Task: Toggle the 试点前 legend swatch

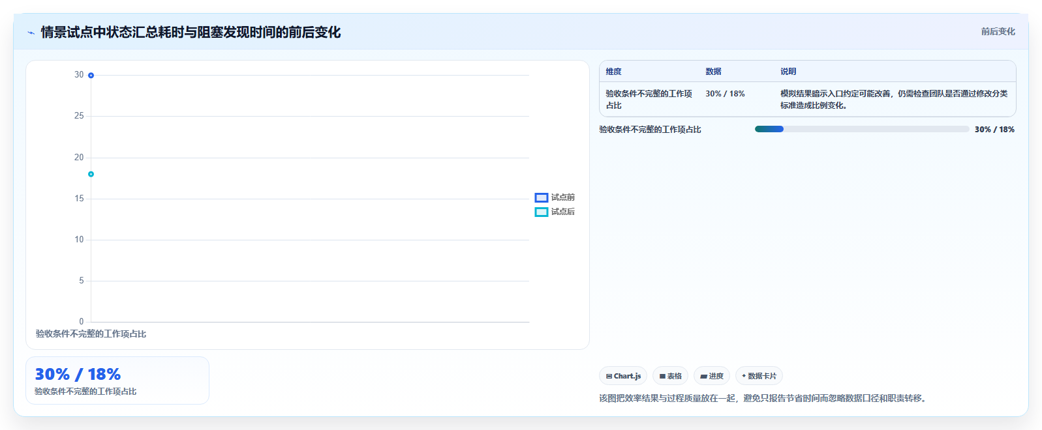Action: tap(542, 197)
